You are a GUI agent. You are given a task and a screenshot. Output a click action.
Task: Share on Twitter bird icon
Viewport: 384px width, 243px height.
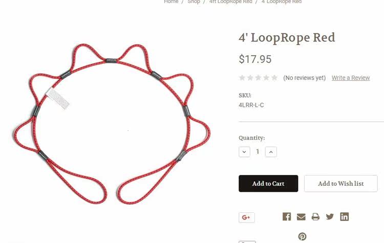[x=330, y=216]
